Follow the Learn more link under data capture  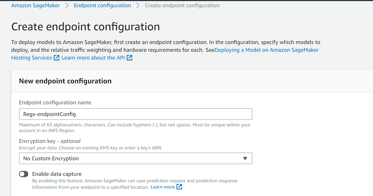(163, 187)
